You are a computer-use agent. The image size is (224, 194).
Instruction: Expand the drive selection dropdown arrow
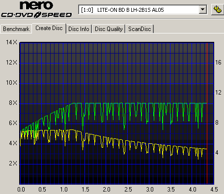click(x=202, y=10)
